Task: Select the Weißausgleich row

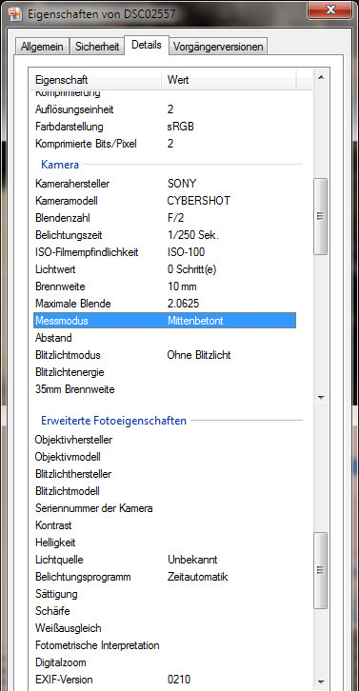Action: (165, 628)
